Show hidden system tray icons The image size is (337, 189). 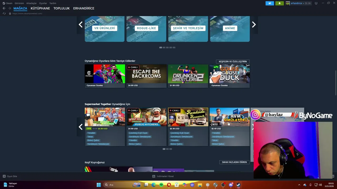click(x=299, y=185)
